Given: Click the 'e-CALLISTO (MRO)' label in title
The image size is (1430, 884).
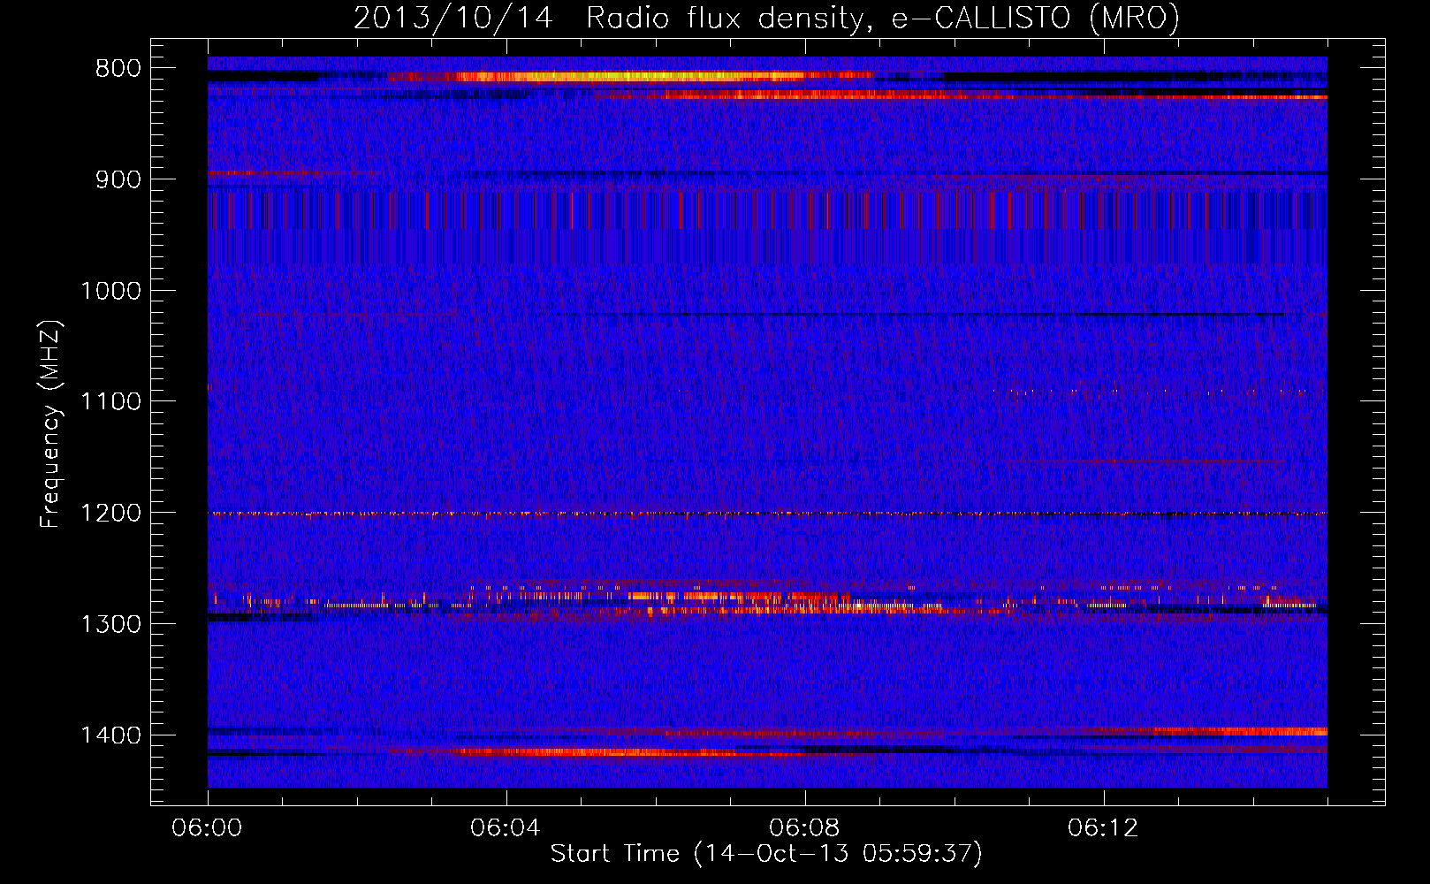Looking at the screenshot, I should (x=1036, y=18).
